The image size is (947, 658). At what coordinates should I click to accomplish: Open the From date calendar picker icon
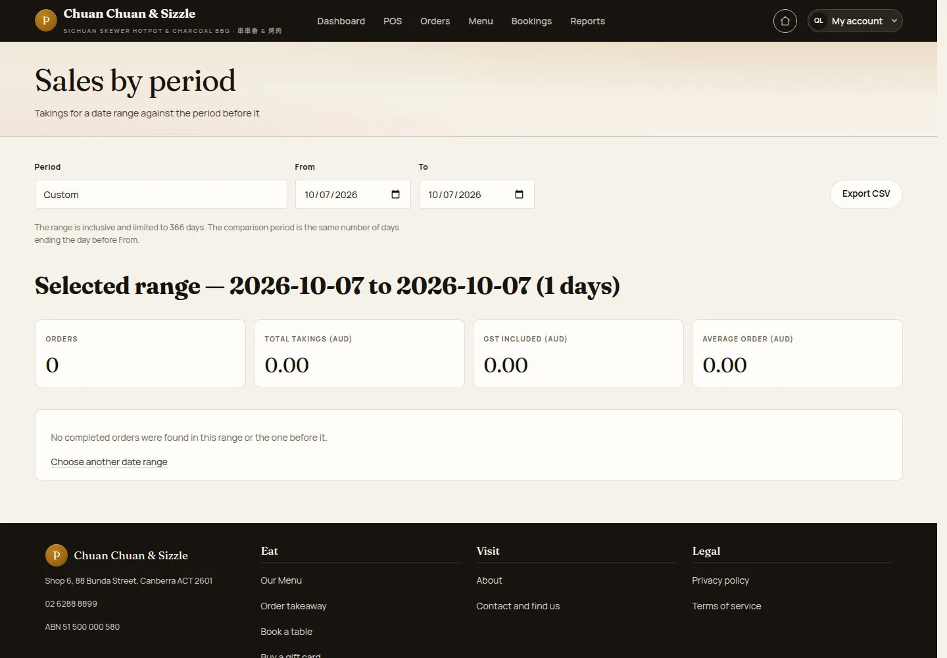pos(395,194)
